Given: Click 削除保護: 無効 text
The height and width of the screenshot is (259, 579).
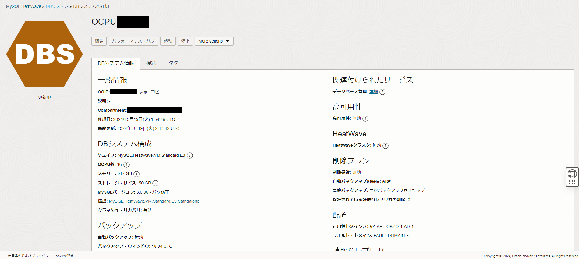Looking at the screenshot, I should tap(347, 172).
